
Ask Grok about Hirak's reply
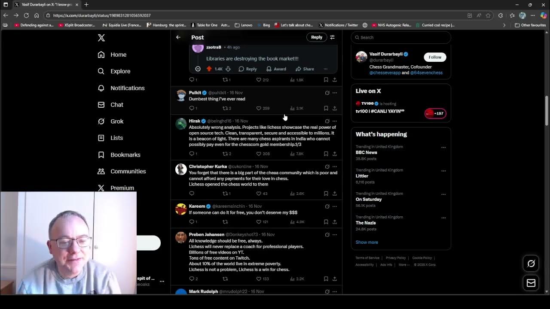pyautogui.click(x=327, y=121)
